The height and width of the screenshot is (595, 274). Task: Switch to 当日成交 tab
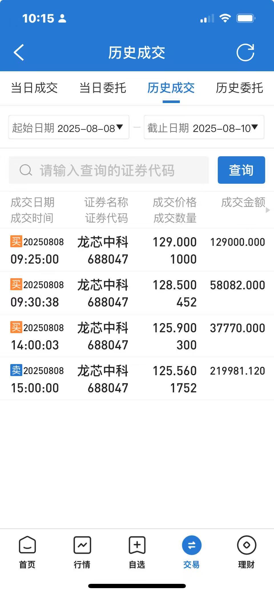[34, 88]
